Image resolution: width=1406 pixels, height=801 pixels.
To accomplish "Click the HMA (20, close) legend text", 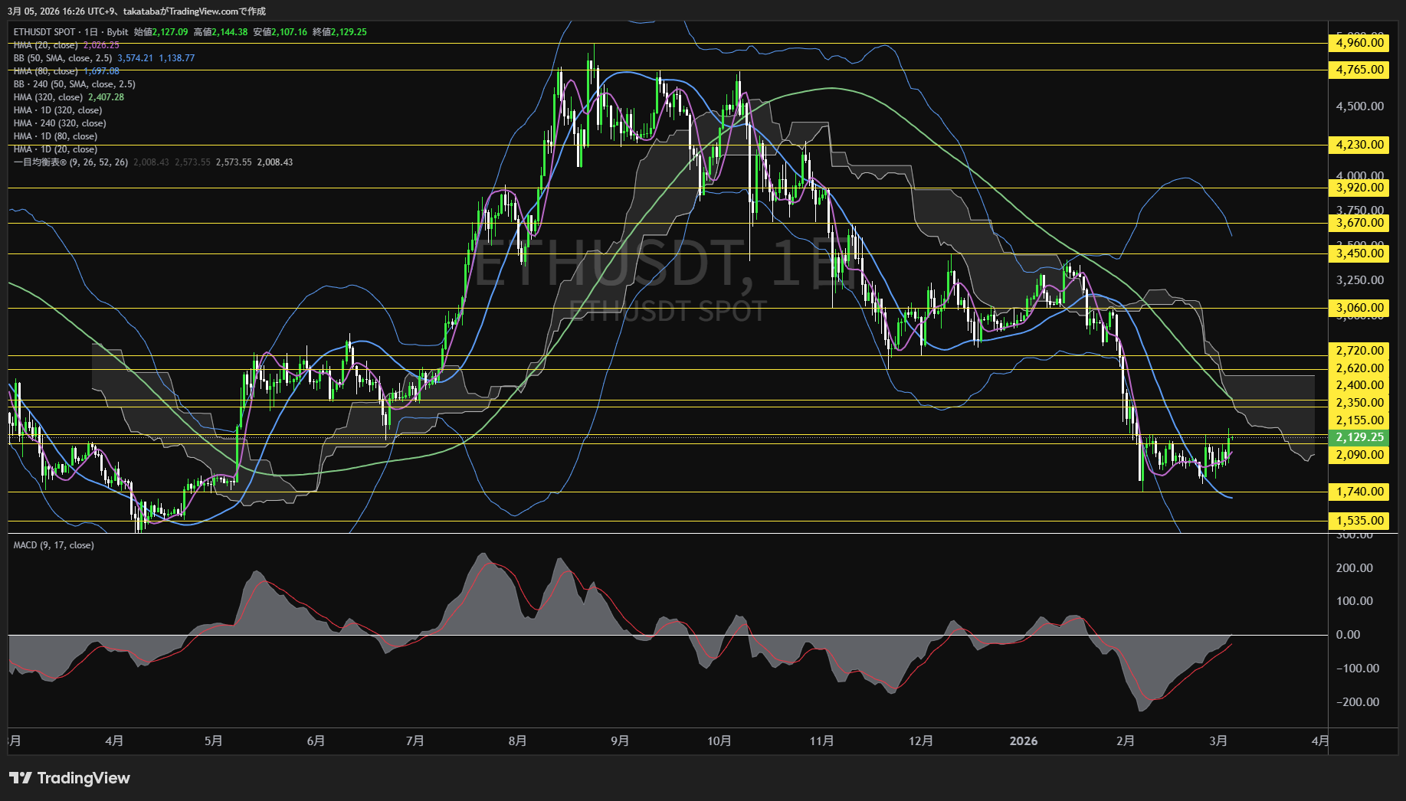I will point(45,45).
